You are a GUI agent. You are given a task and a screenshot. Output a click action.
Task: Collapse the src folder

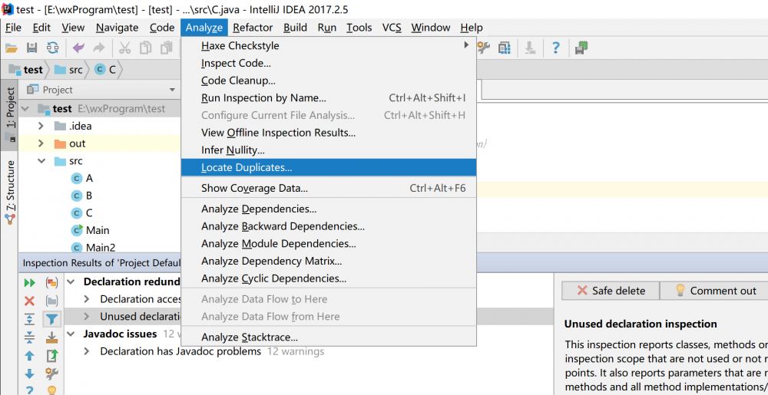pyautogui.click(x=41, y=161)
